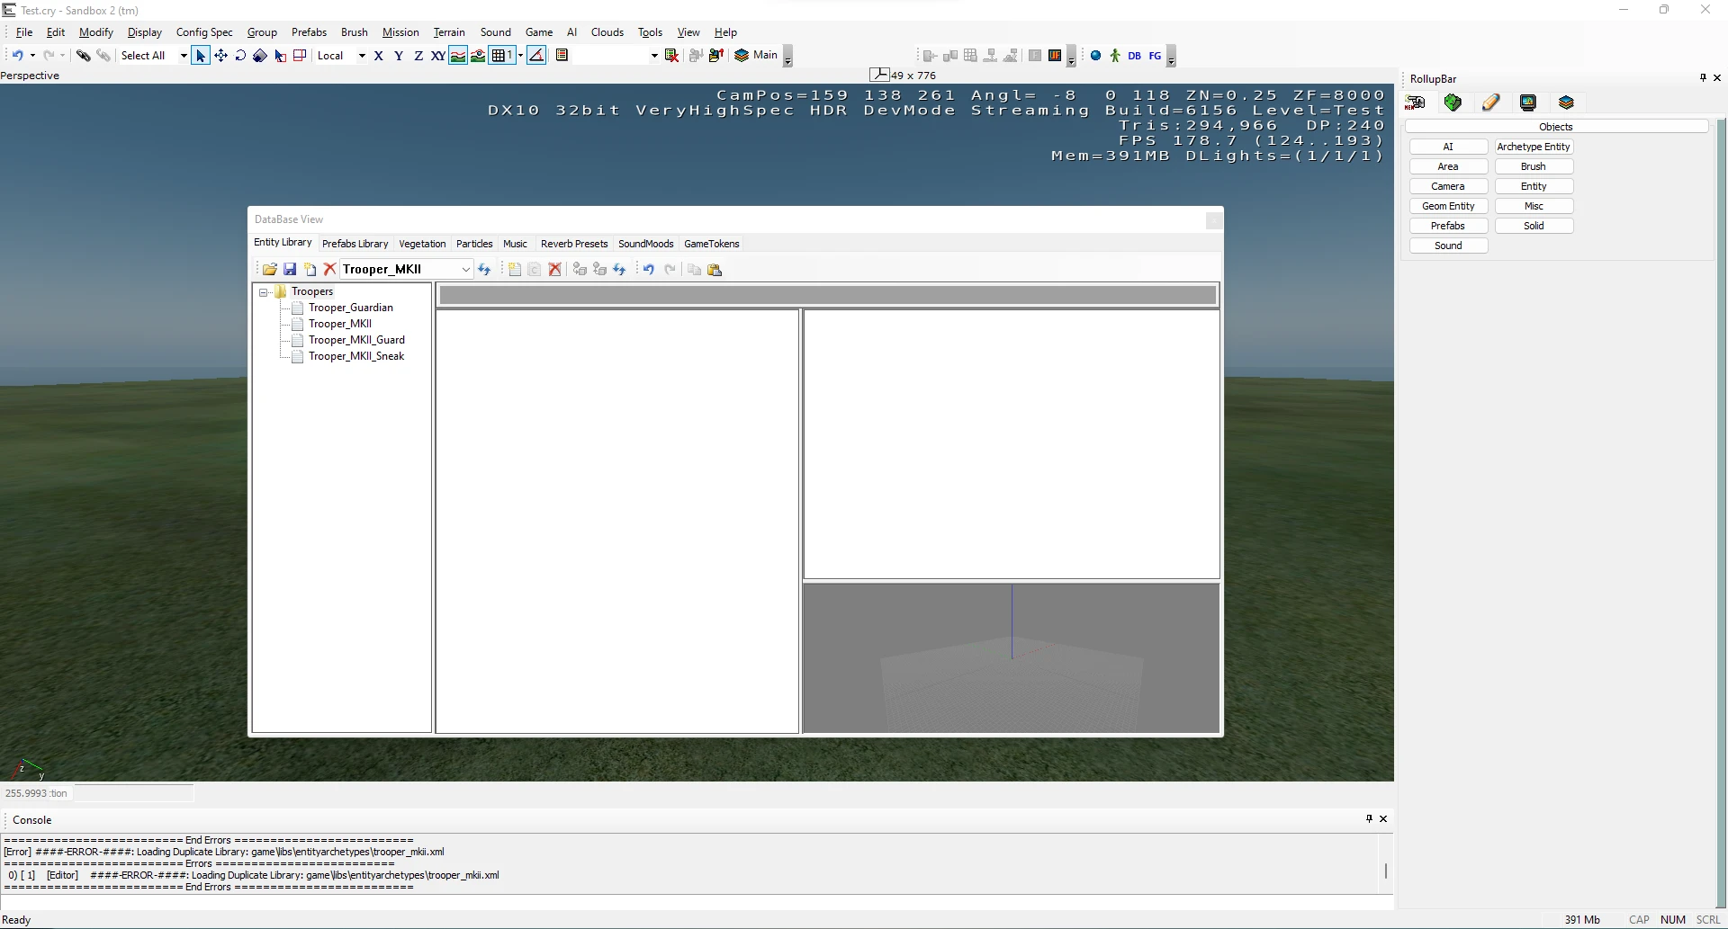This screenshot has width=1728, height=929.
Task: Open the Terrain menu
Action: click(x=448, y=32)
